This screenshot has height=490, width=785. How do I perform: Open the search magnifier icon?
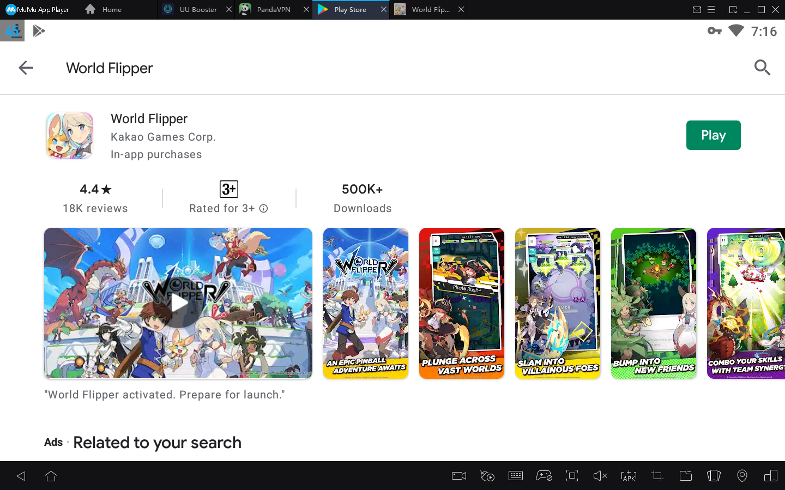pos(762,68)
